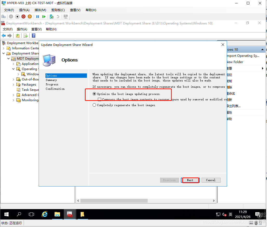
Task: Open the 剪贴板(C) menu
Action: point(58,10)
